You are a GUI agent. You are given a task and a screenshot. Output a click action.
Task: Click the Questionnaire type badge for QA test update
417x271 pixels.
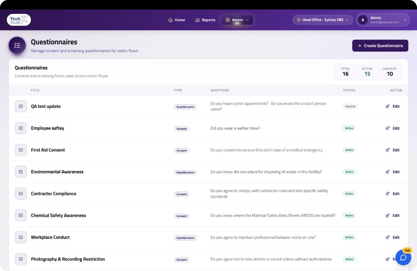185,107
